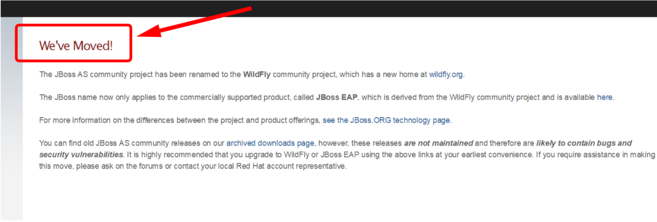657x222 pixels.
Task: Click 'The JBoss AS community project' sentence start
Action: 96,75
